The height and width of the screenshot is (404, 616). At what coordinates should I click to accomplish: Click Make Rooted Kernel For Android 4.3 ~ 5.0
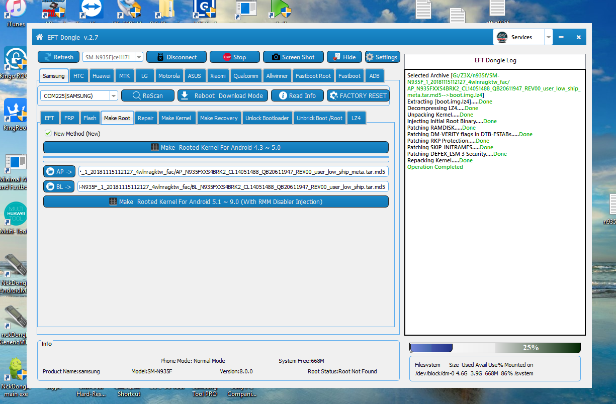tap(216, 147)
